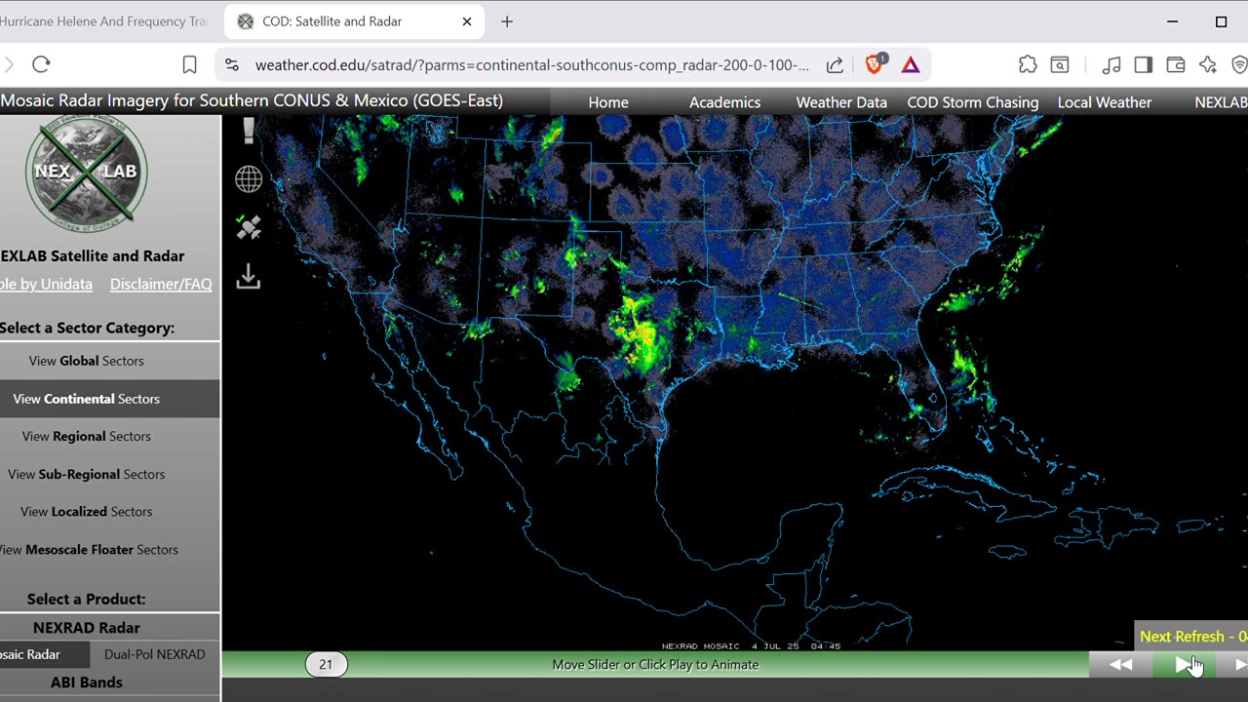Maximize the browser window

(x=1221, y=21)
